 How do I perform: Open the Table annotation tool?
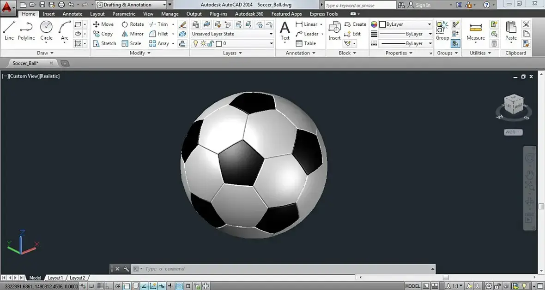(306, 43)
